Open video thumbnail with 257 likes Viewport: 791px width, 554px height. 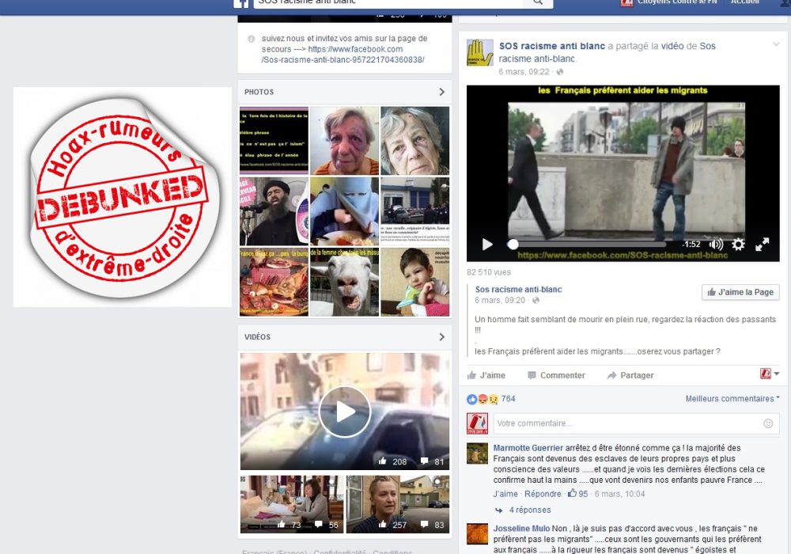point(398,504)
